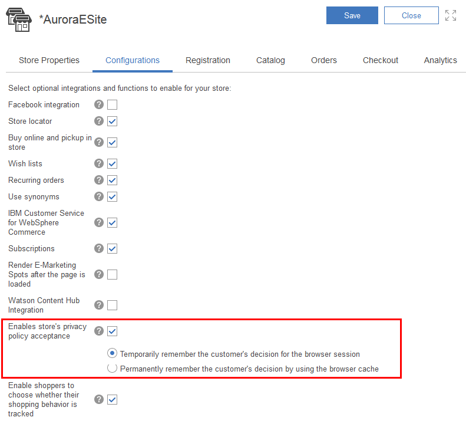Click the Wish lists label text
This screenshot has height=427, width=466.
click(x=25, y=163)
